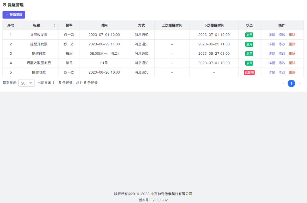Click the row for 提醒收款
The width and height of the screenshot is (307, 203).
pyautogui.click(x=102, y=72)
